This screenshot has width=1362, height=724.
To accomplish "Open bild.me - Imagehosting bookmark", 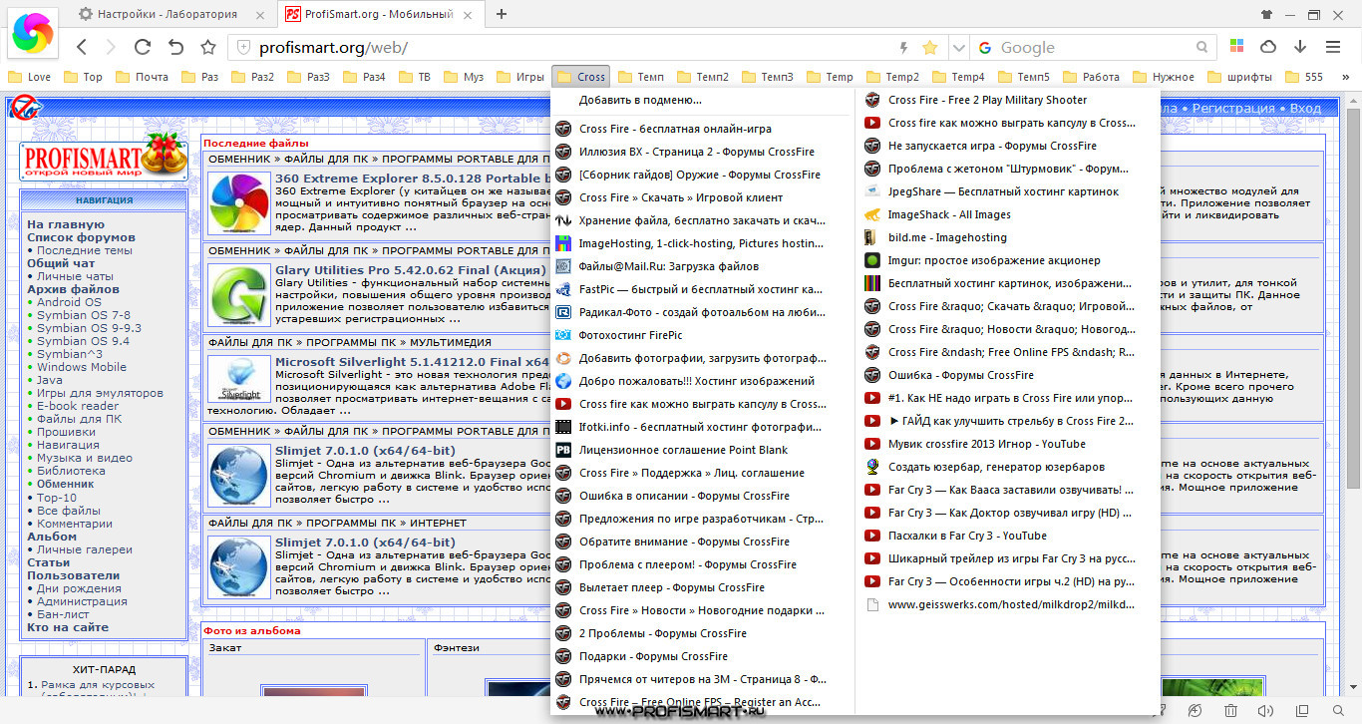I will point(1007,237).
